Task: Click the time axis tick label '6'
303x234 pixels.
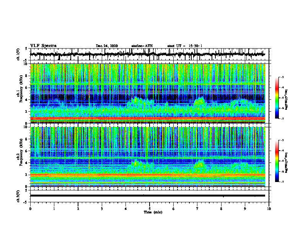Action: tap(174, 209)
